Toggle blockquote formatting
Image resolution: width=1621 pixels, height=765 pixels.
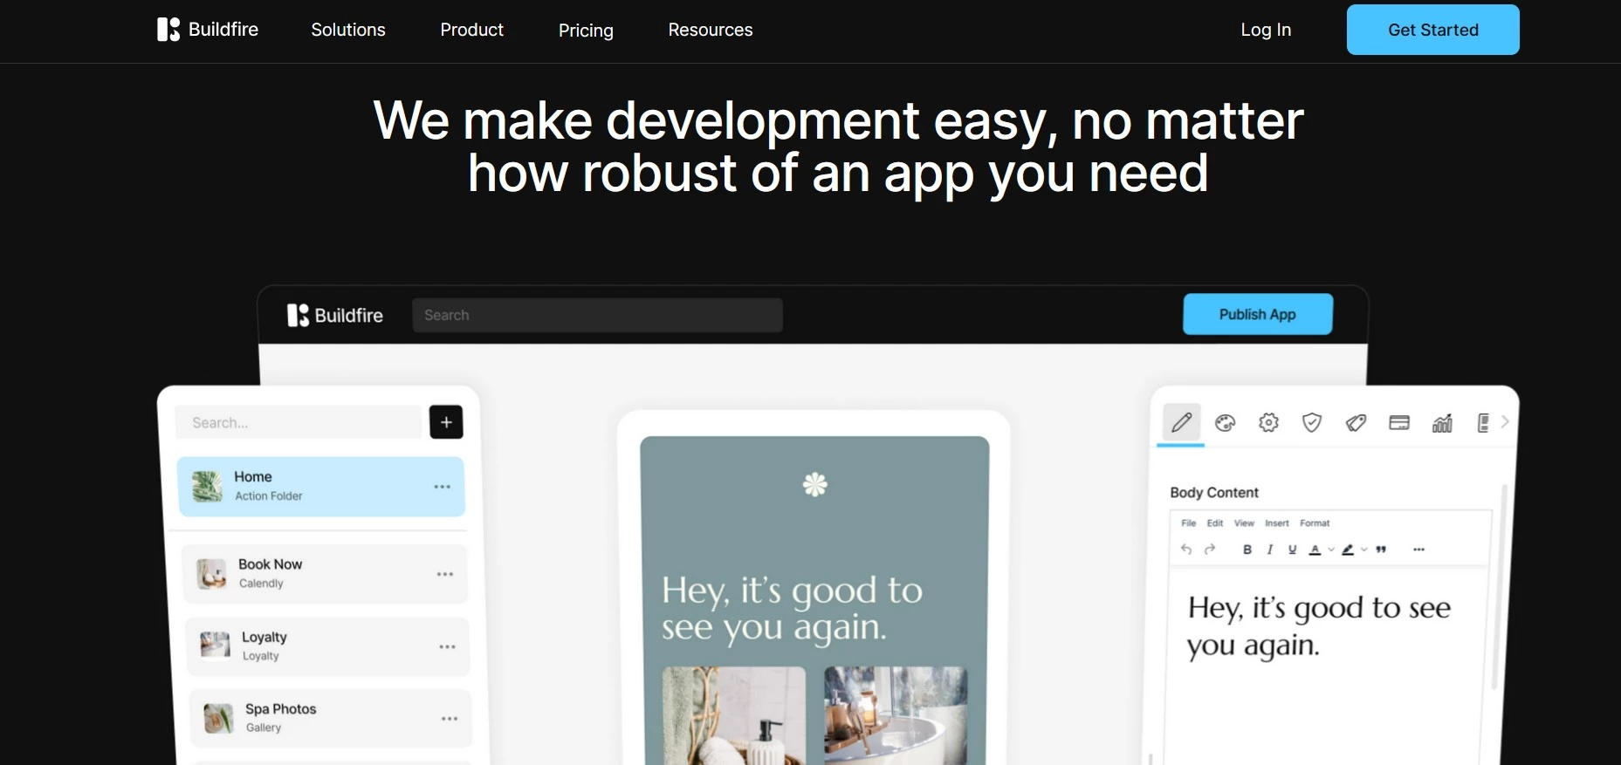coord(1381,550)
